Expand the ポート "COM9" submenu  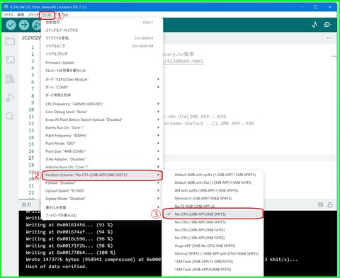click(102, 87)
